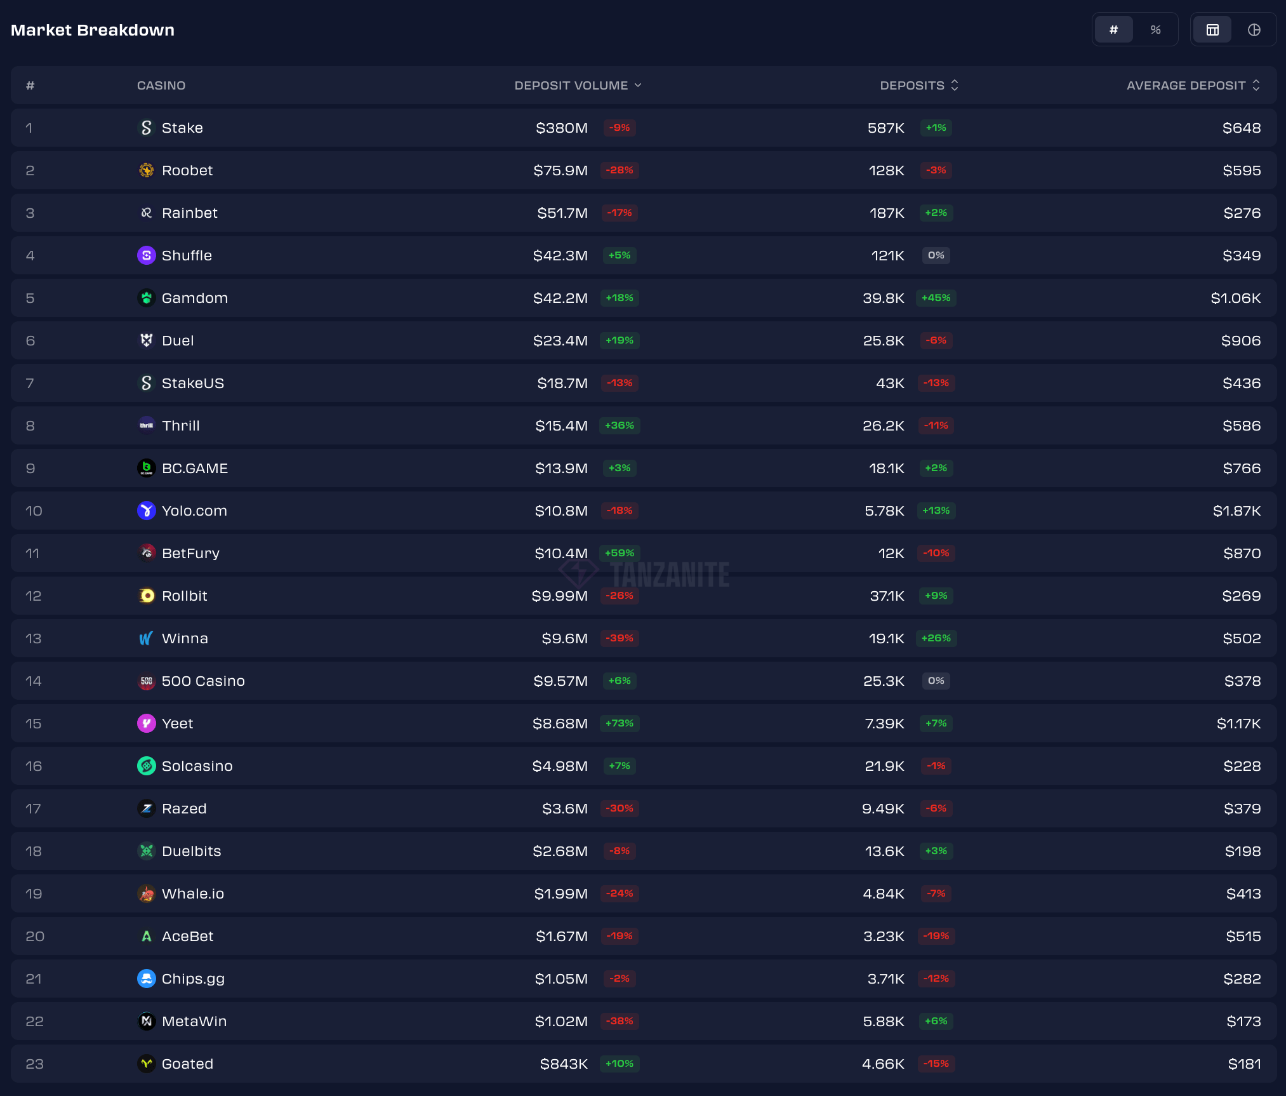Screen dimensions: 1286x1096
Task: Switch values to percent (%) mode
Action: (x=1155, y=30)
